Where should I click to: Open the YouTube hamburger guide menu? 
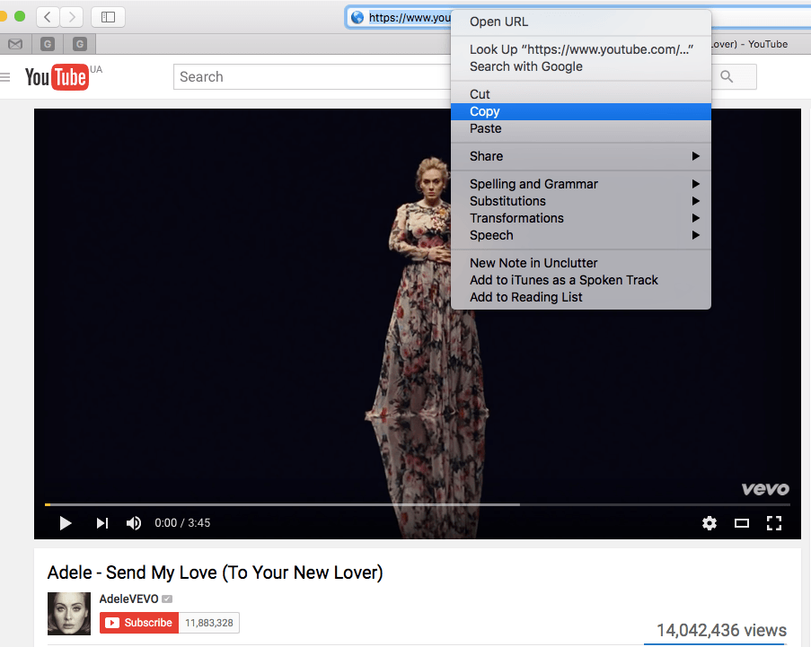pos(5,77)
